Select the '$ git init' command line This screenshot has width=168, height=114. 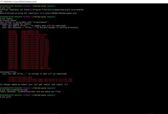5,8
